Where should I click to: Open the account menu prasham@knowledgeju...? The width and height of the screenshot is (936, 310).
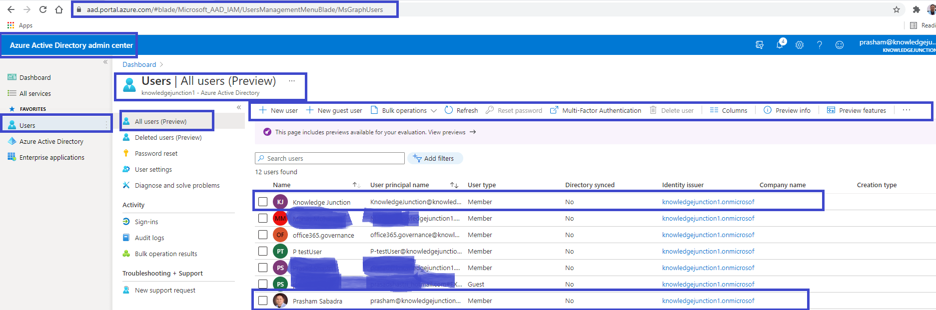coord(898,45)
